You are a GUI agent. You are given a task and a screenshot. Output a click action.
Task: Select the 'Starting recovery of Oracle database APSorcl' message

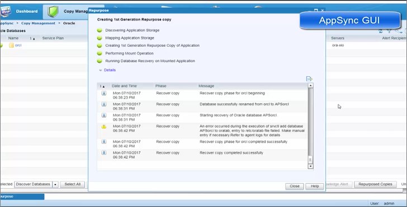point(239,115)
